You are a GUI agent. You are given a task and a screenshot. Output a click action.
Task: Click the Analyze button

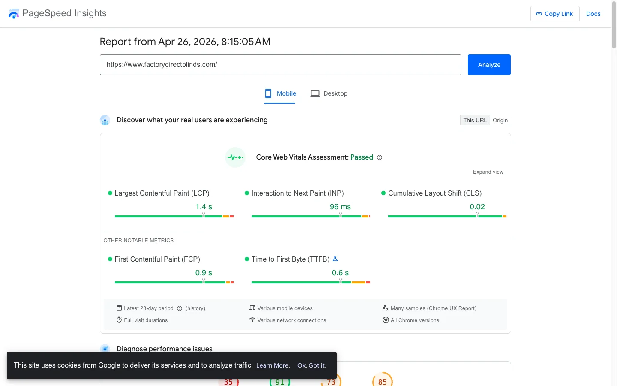click(x=489, y=65)
